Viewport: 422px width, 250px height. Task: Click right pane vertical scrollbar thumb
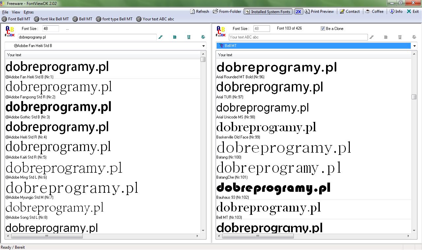click(414, 97)
